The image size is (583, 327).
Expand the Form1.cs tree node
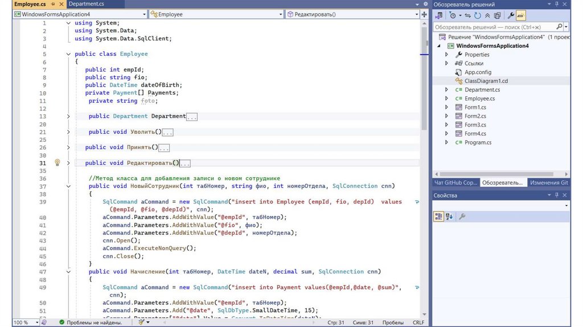pyautogui.click(x=447, y=107)
